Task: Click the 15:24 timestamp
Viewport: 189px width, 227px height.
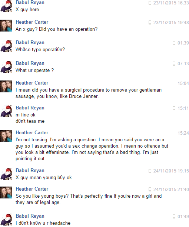Action: 183,133
